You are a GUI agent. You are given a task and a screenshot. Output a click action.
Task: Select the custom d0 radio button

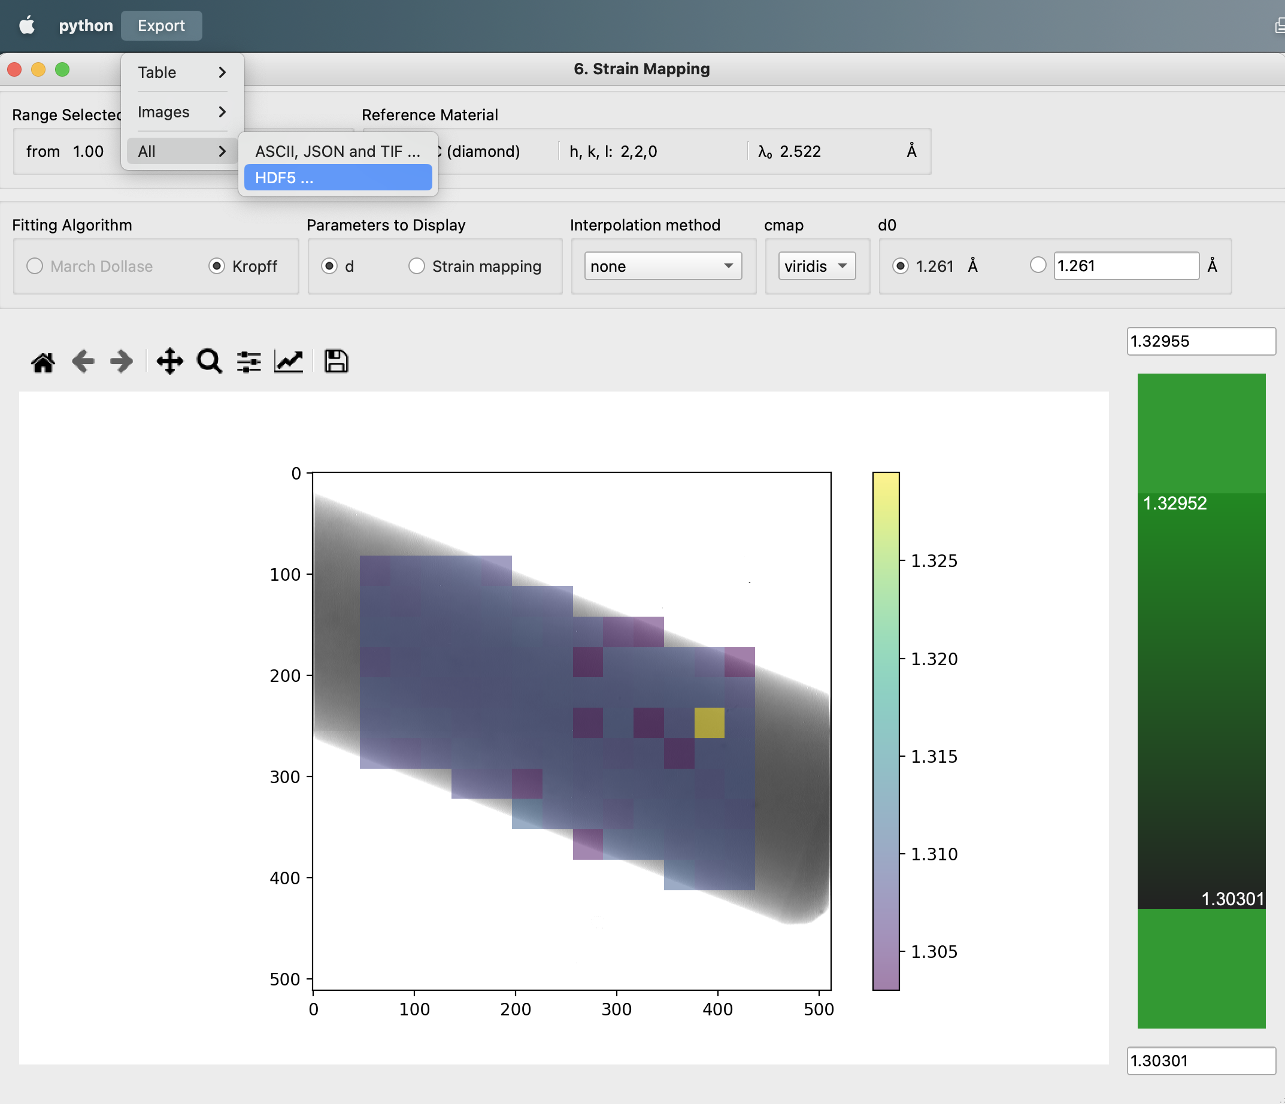(1038, 265)
